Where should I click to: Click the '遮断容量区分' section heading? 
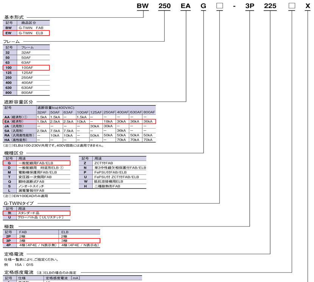19,102
